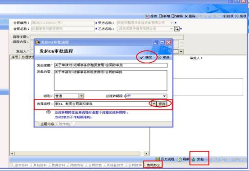Go to the next record with 后项

tap(241, 16)
